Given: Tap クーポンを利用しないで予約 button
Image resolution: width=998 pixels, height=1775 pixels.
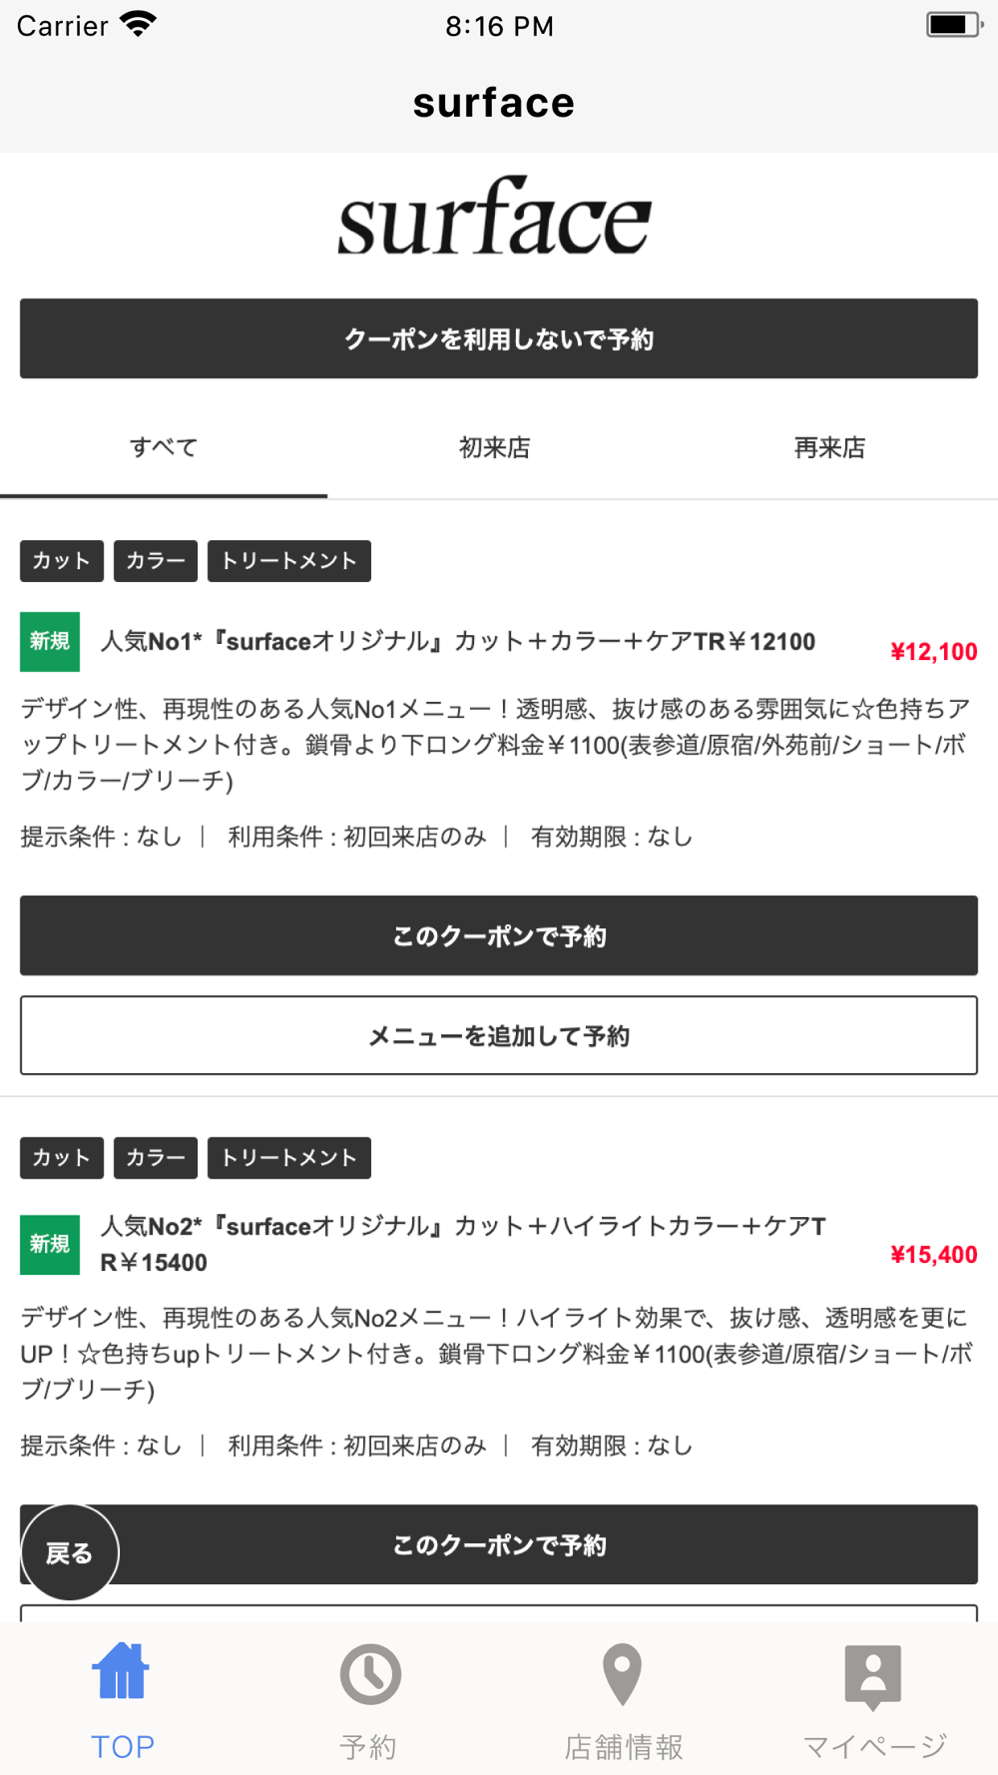Looking at the screenshot, I should click(499, 338).
